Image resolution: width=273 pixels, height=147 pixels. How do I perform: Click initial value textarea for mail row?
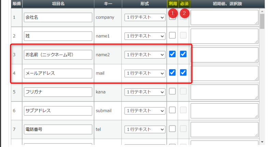tap(225, 73)
